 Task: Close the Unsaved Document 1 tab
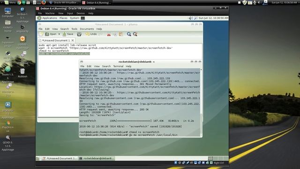click(73, 40)
